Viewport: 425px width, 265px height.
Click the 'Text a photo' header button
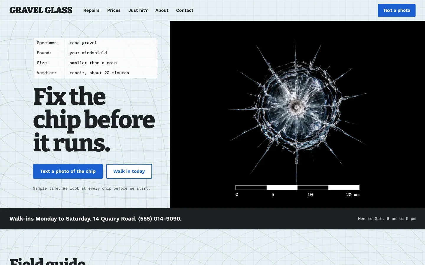(x=396, y=10)
